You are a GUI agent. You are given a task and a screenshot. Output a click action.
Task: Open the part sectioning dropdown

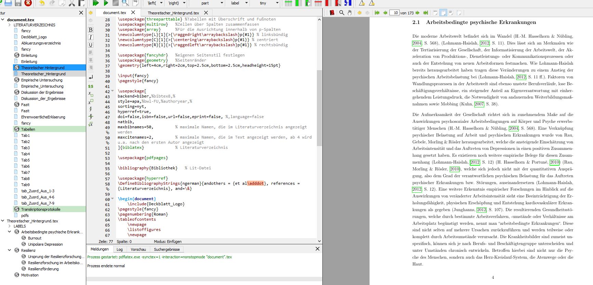point(222,3)
